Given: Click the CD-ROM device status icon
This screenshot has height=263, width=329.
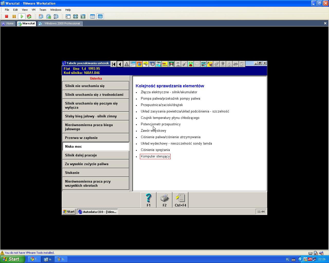Looking at the screenshot, I should (x=316, y=253).
